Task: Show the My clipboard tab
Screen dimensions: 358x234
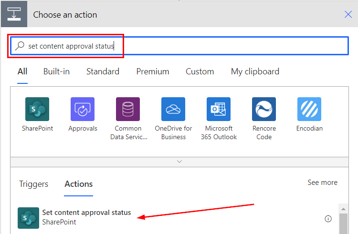Action: point(255,72)
